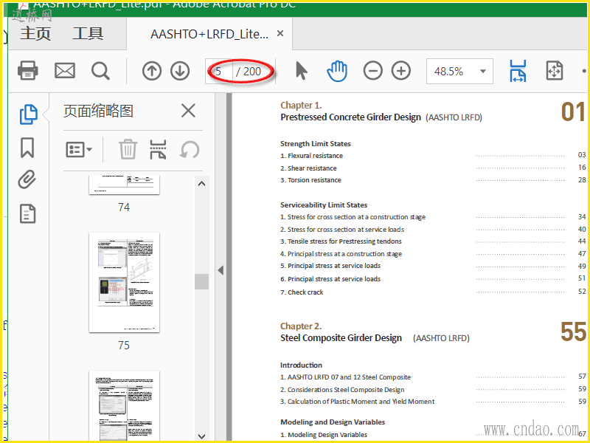Go to next page down arrow
590x443 pixels.
tap(180, 71)
